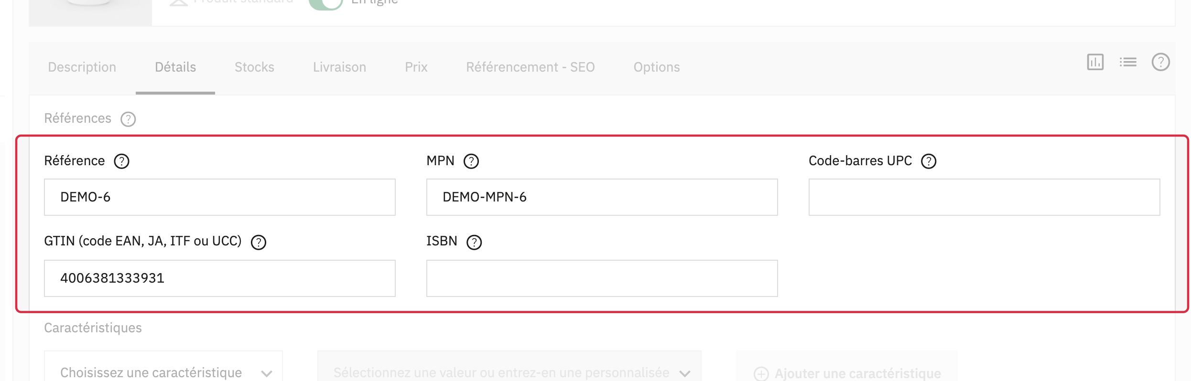Switch to the Stocks tab
Screen dimensions: 1191x381
(254, 67)
